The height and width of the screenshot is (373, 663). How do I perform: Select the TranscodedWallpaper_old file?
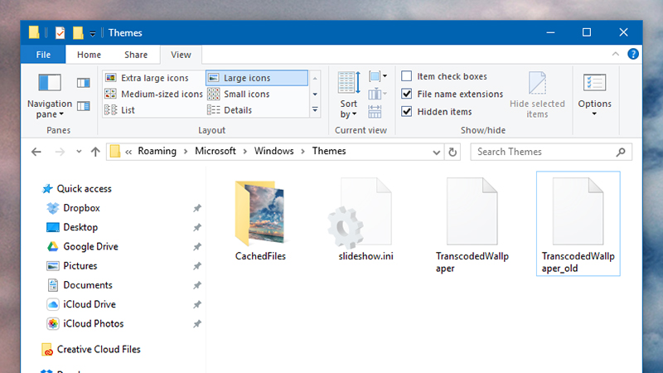click(x=578, y=224)
